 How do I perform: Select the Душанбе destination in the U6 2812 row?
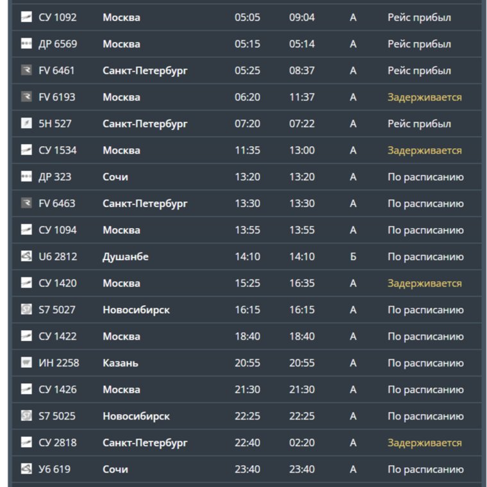pyautogui.click(x=126, y=257)
